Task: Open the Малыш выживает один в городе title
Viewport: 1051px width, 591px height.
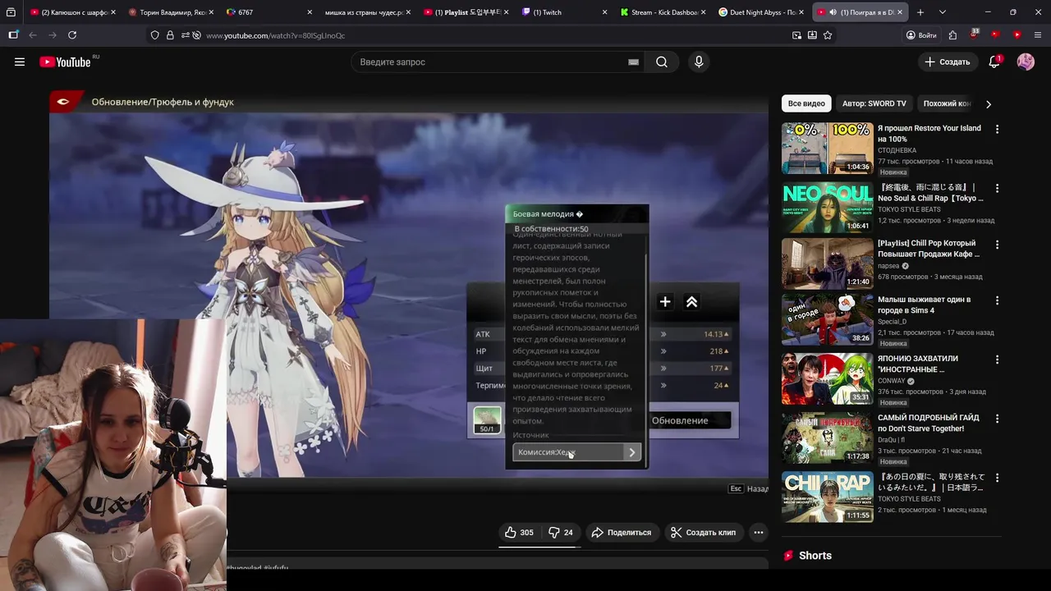Action: click(x=924, y=305)
